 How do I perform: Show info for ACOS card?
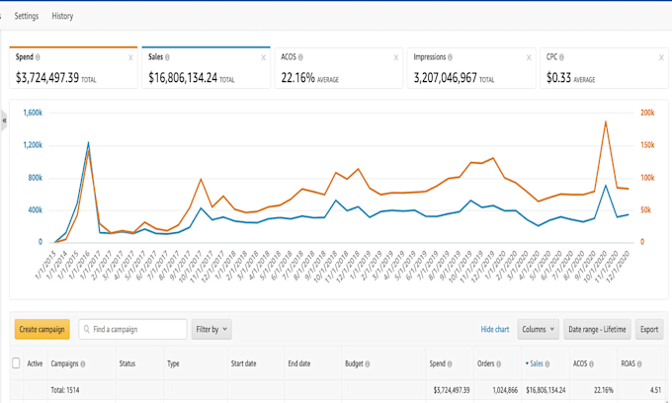[300, 57]
